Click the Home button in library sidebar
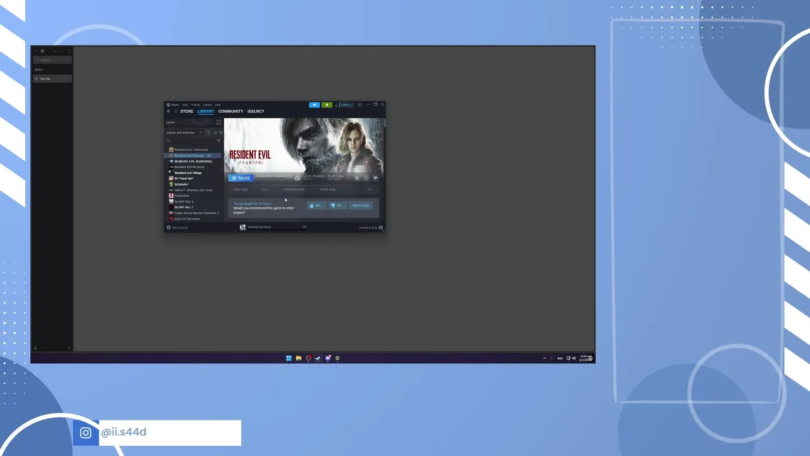Screen dimensions: 810x456 pyautogui.click(x=189, y=122)
